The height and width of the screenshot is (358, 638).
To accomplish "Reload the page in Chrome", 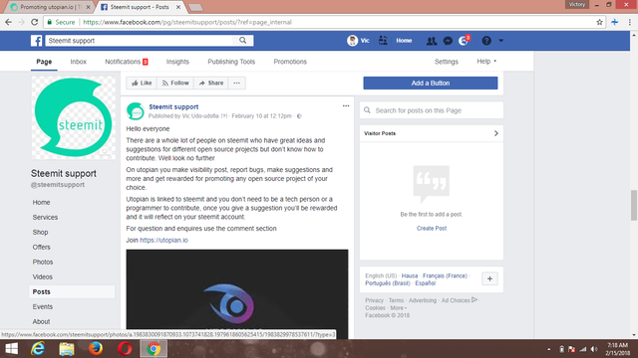I will [35, 22].
